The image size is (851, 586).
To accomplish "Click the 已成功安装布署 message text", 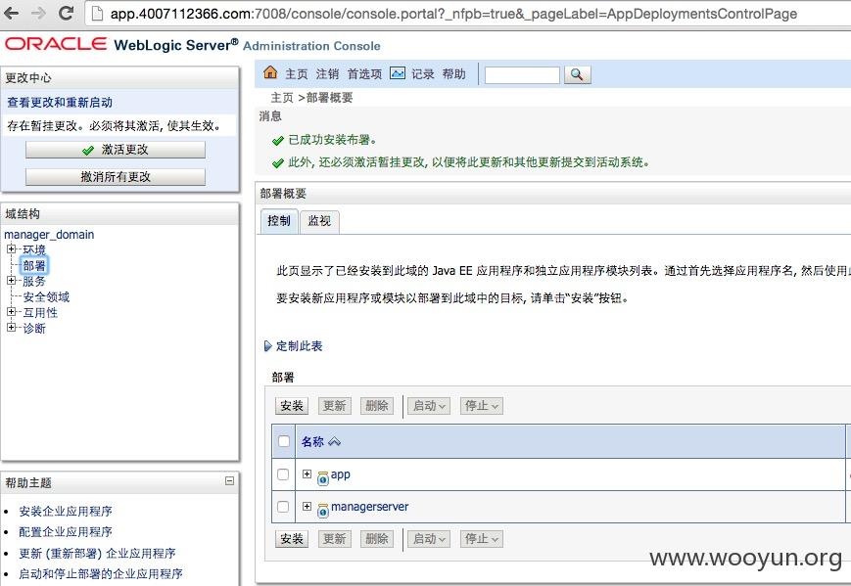I will (333, 140).
